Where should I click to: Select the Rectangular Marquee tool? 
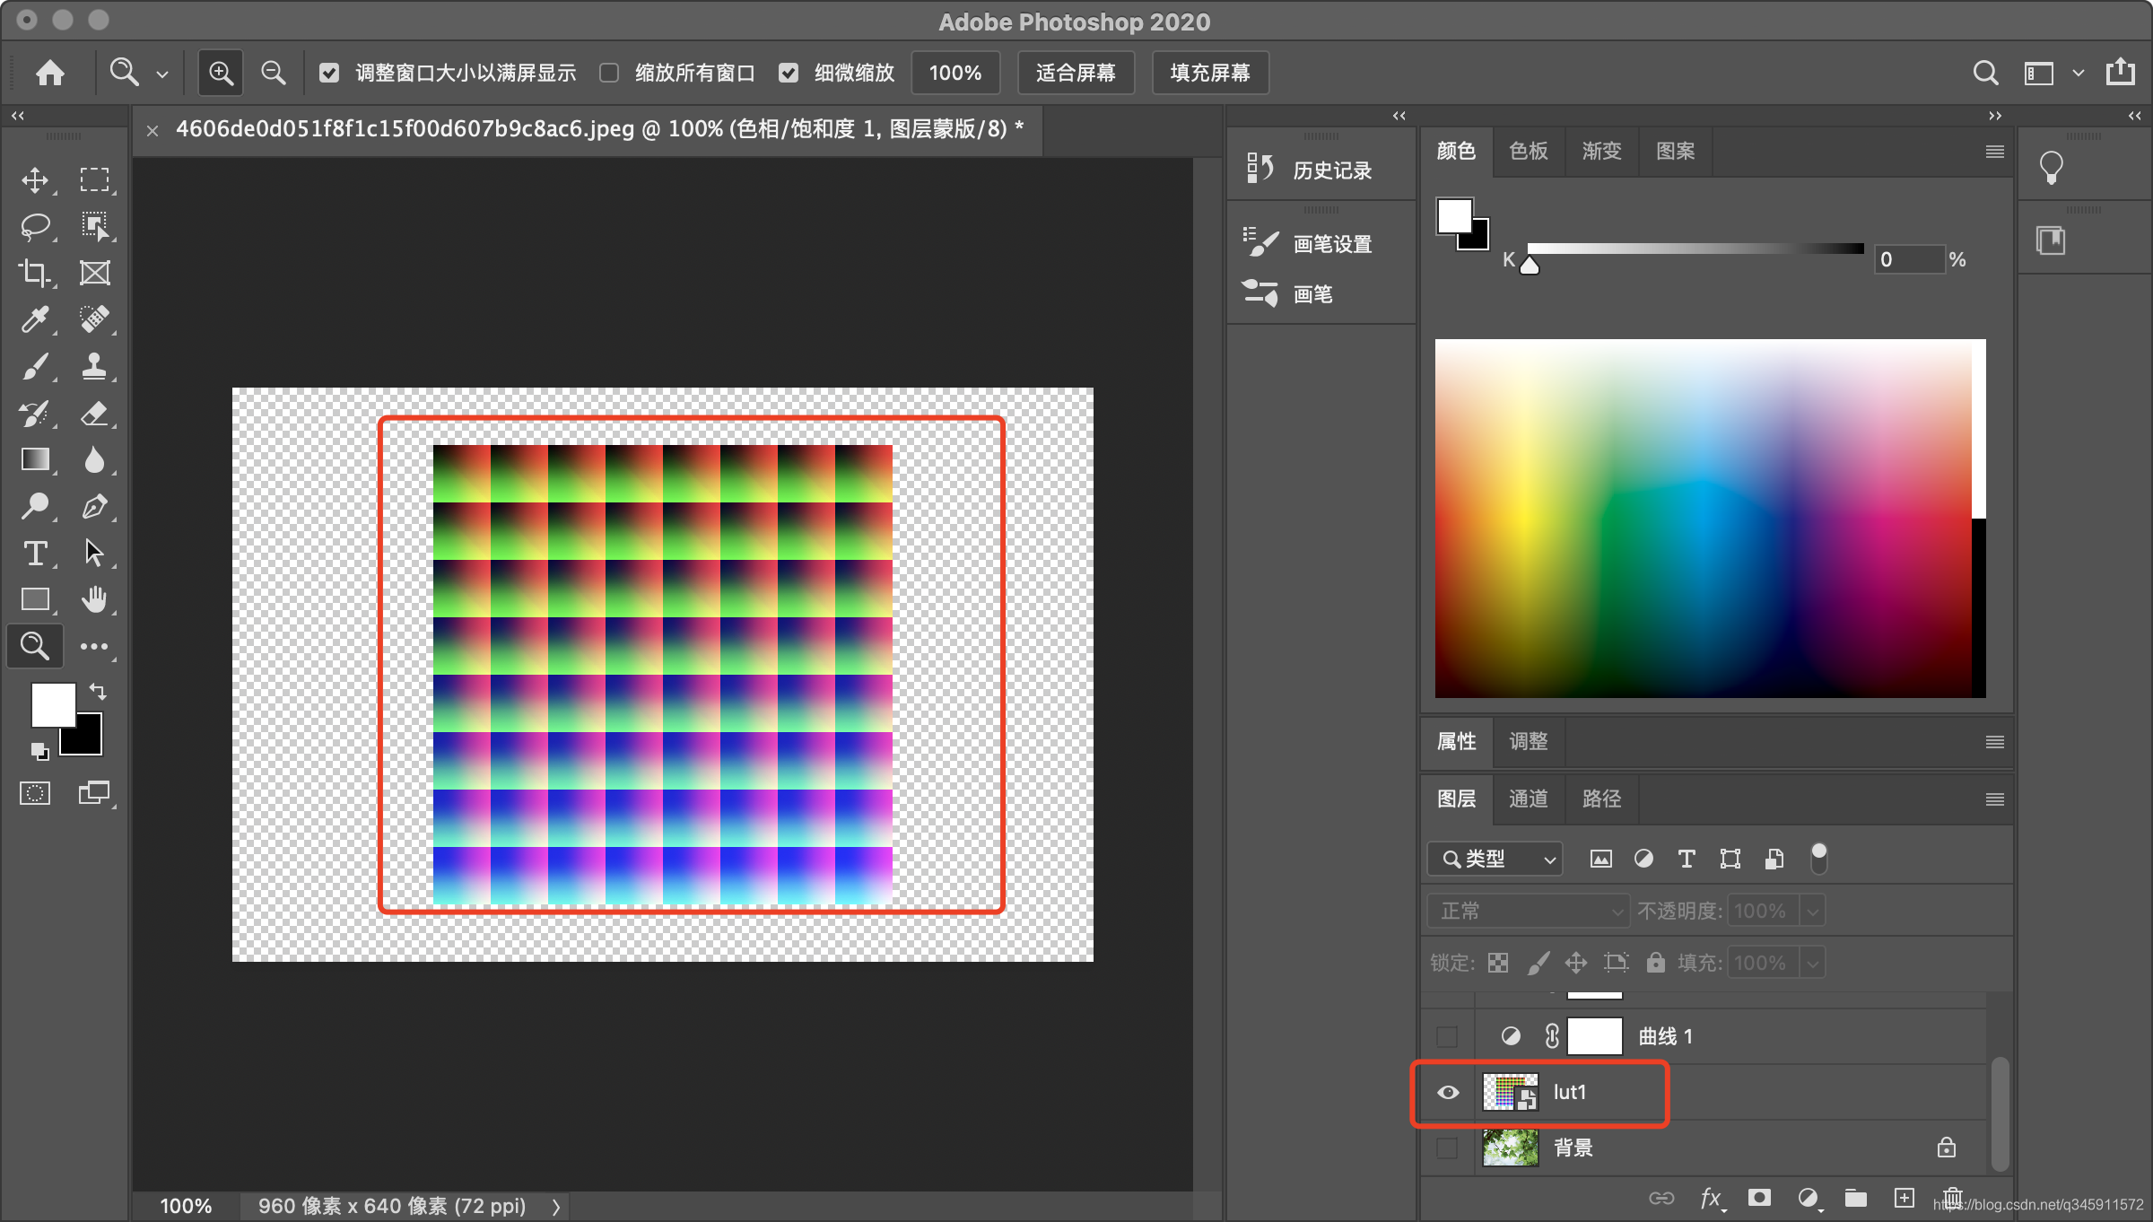pyautogui.click(x=94, y=179)
